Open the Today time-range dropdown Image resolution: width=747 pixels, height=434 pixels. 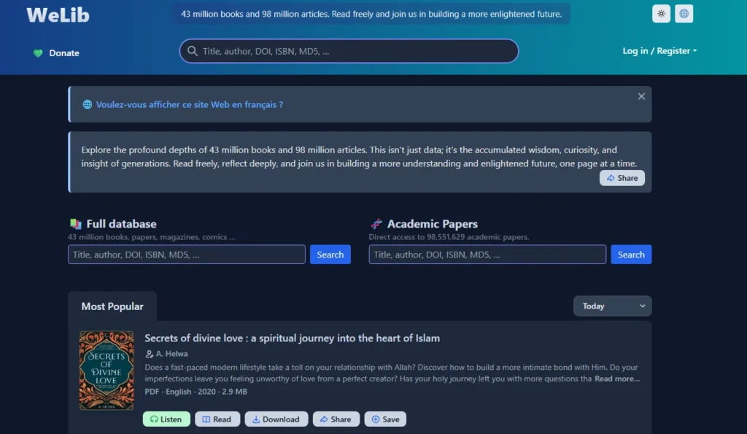pyautogui.click(x=612, y=306)
